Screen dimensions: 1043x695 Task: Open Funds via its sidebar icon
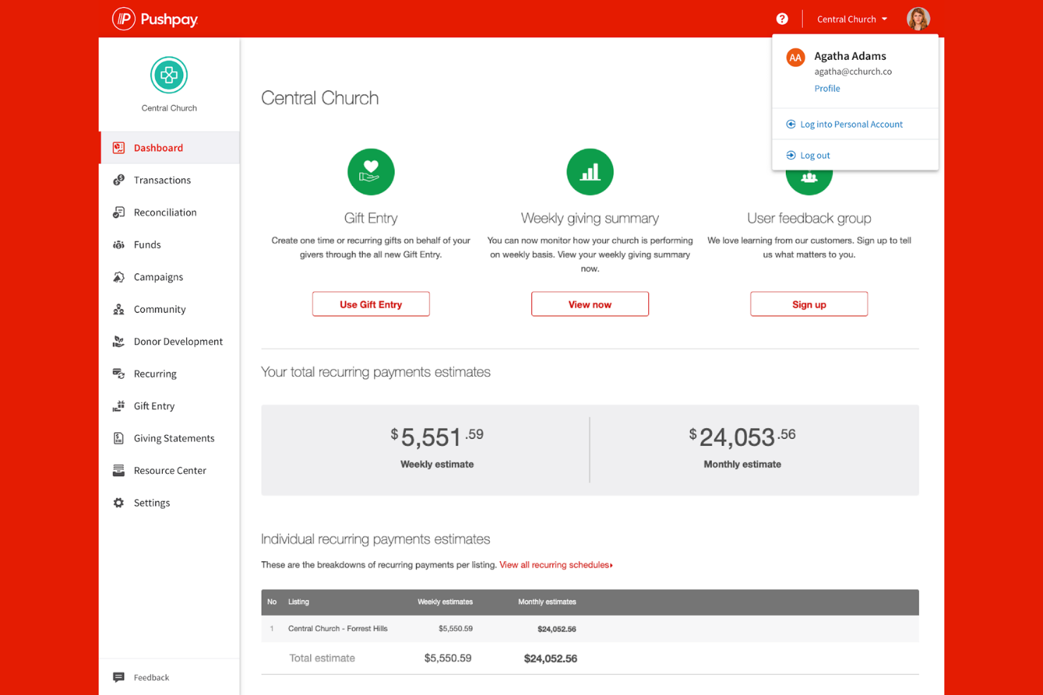pos(118,244)
